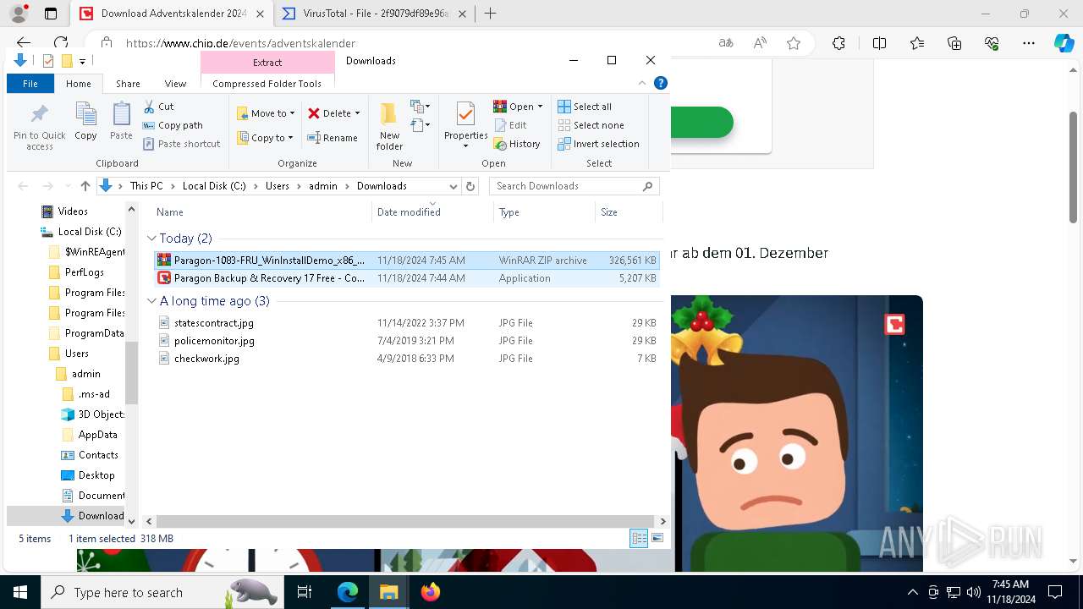The image size is (1083, 609).
Task: Open Edge extensions puzzle icon
Action: tap(838, 43)
